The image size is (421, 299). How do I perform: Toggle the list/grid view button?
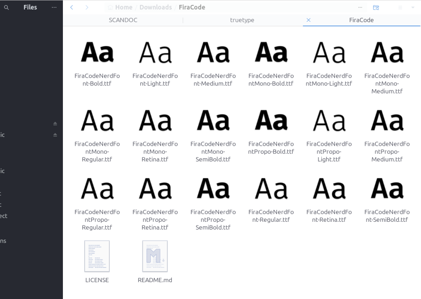click(400, 7)
